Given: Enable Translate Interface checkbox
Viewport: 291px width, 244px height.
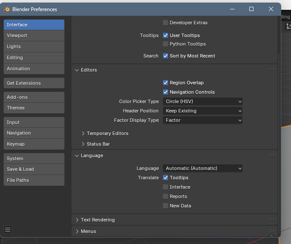Looking at the screenshot, I should point(165,187).
